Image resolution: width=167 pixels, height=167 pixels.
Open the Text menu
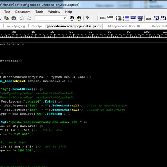pyautogui.click(x=7, y=12)
